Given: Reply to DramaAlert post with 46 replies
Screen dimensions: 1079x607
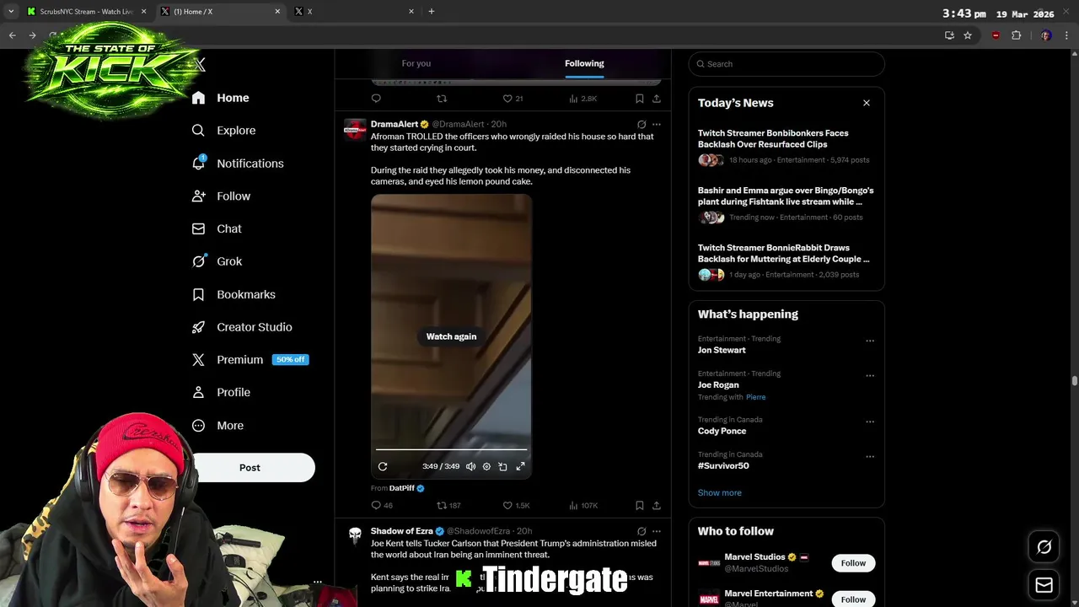Looking at the screenshot, I should [x=382, y=506].
